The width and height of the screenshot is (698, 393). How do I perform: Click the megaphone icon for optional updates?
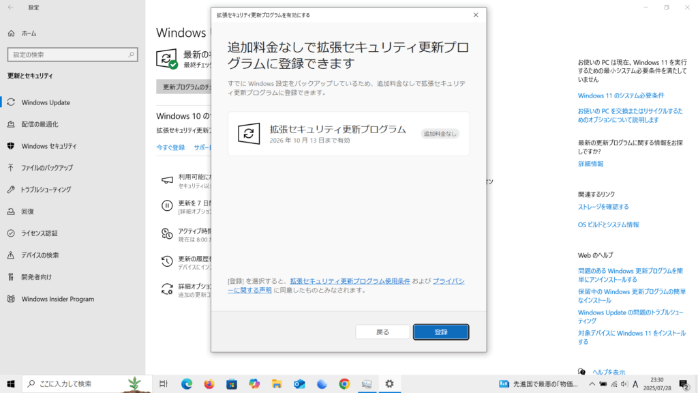167,180
